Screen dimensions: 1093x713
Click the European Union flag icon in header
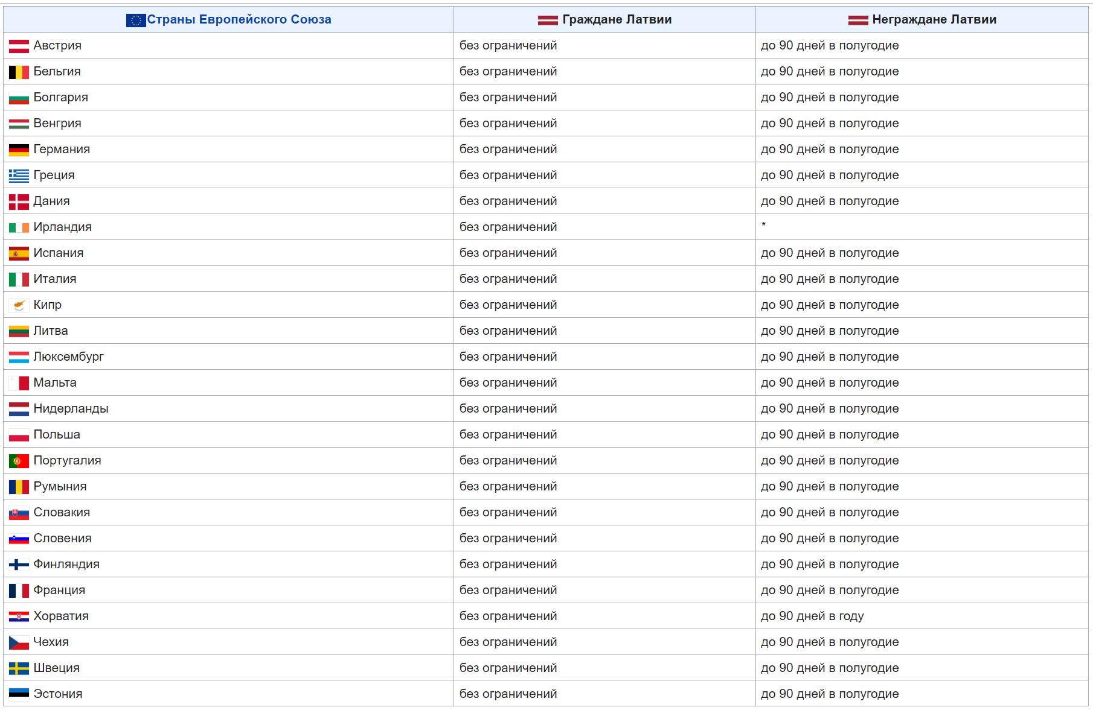(x=136, y=21)
